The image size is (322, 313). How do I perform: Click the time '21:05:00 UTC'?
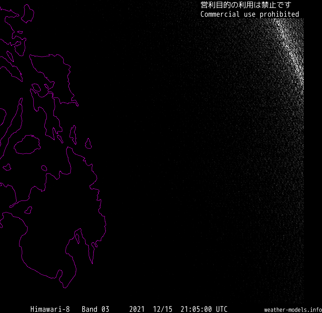pos(204,309)
